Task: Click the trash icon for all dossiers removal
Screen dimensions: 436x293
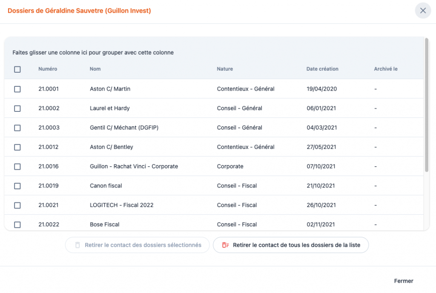Action: 225,245
